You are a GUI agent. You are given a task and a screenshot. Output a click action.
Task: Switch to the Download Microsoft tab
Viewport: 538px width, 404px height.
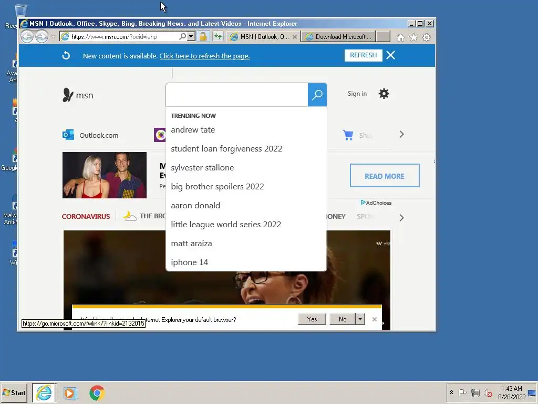point(339,37)
